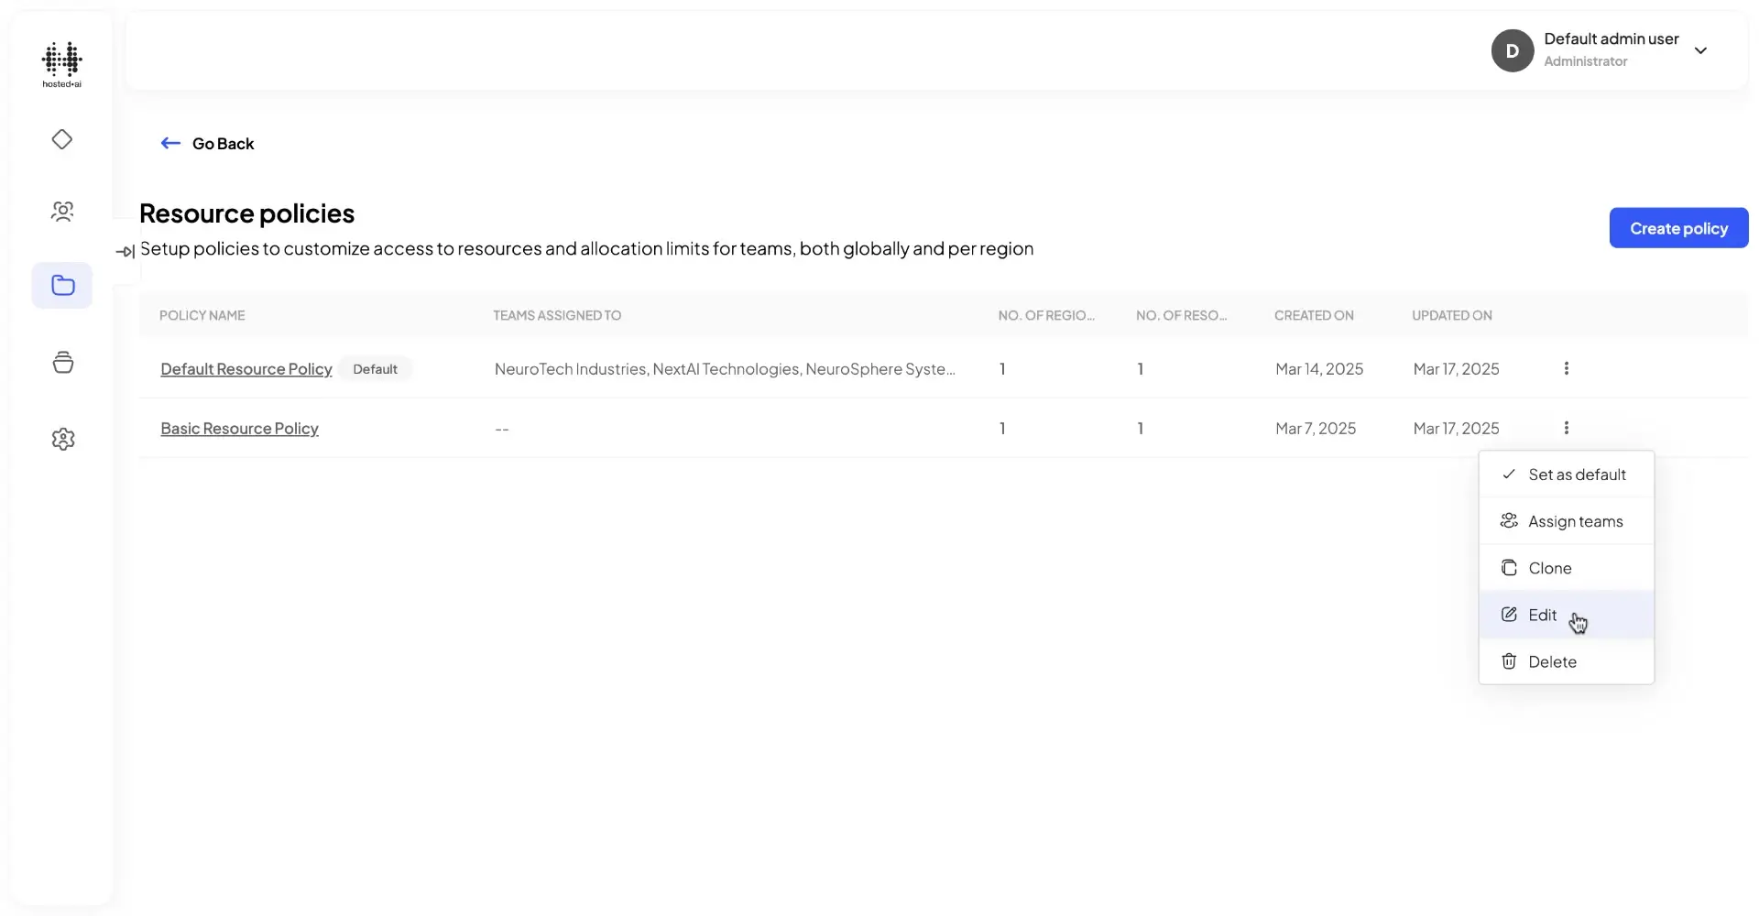
Task: Click the Go Back arrow icon
Action: point(170,143)
